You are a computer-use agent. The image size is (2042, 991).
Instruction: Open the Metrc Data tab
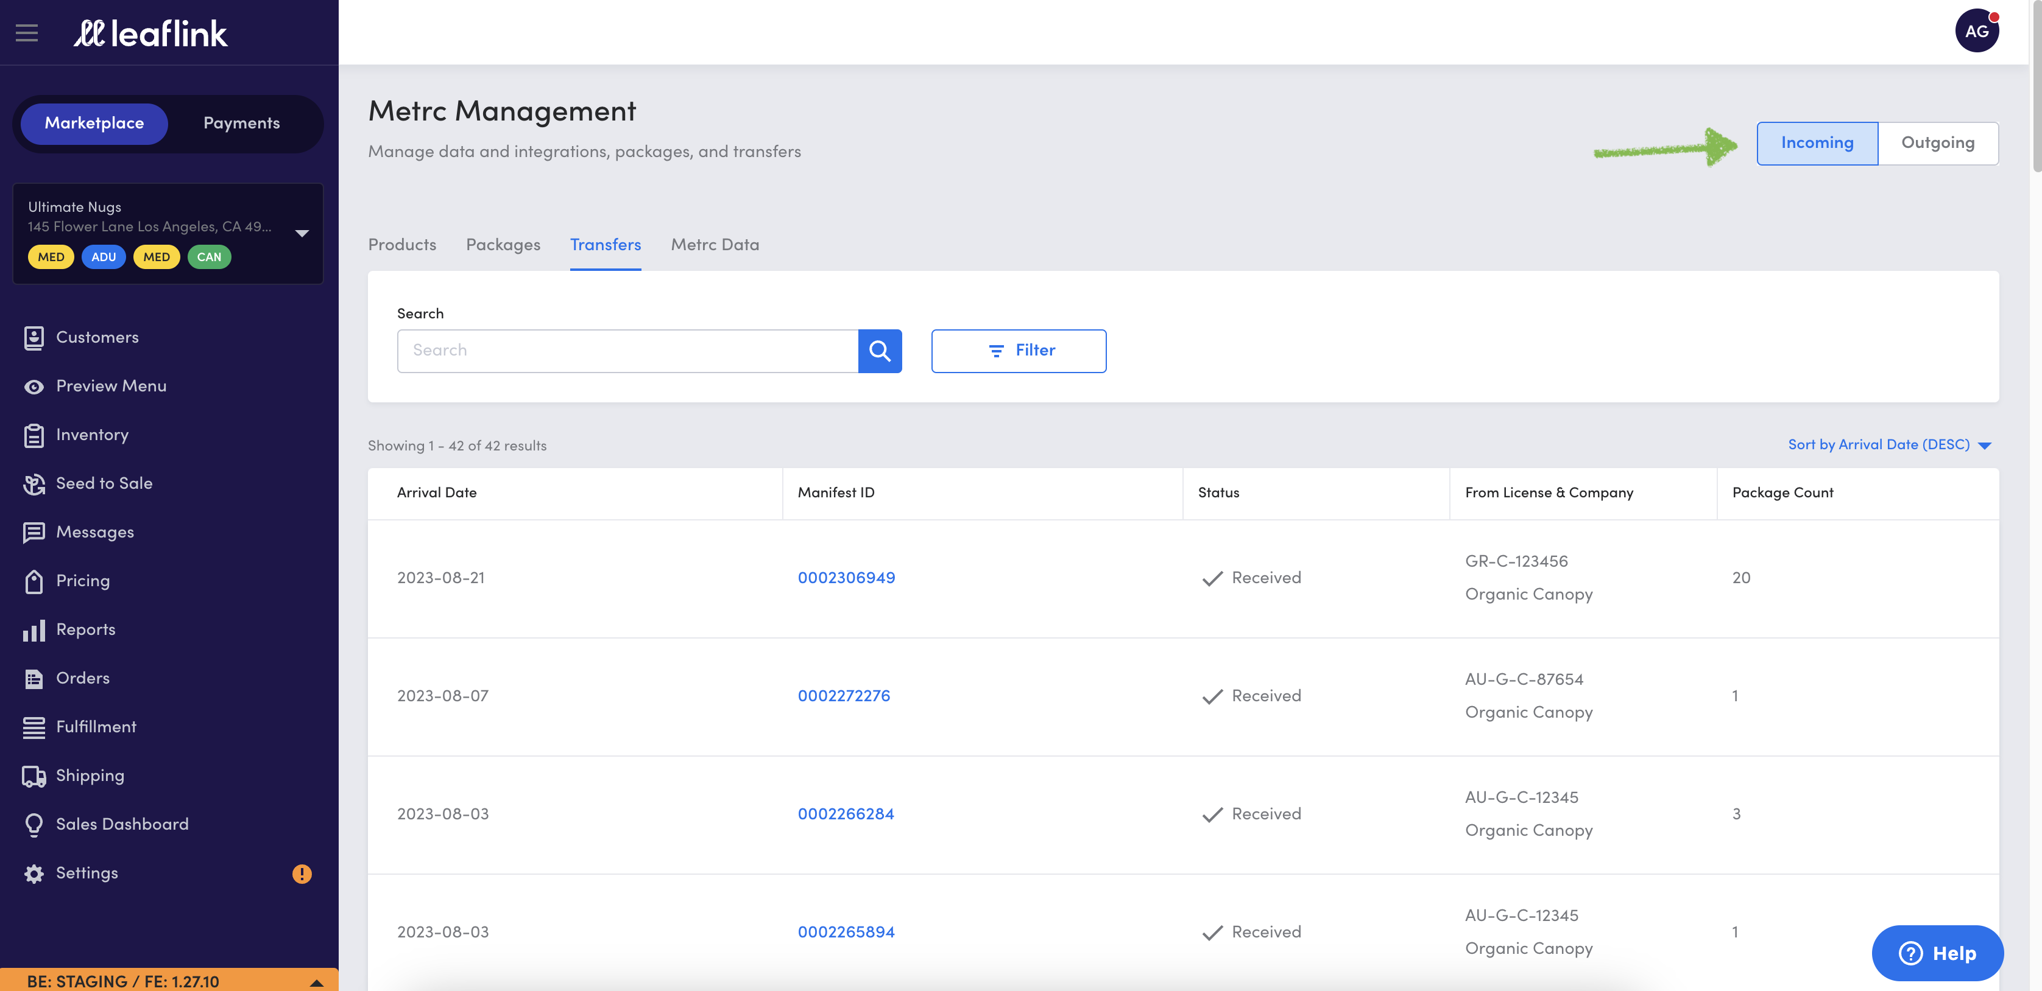714,245
